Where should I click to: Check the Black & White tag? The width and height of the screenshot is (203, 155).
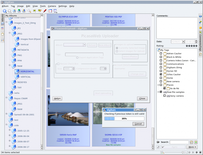click(161, 57)
